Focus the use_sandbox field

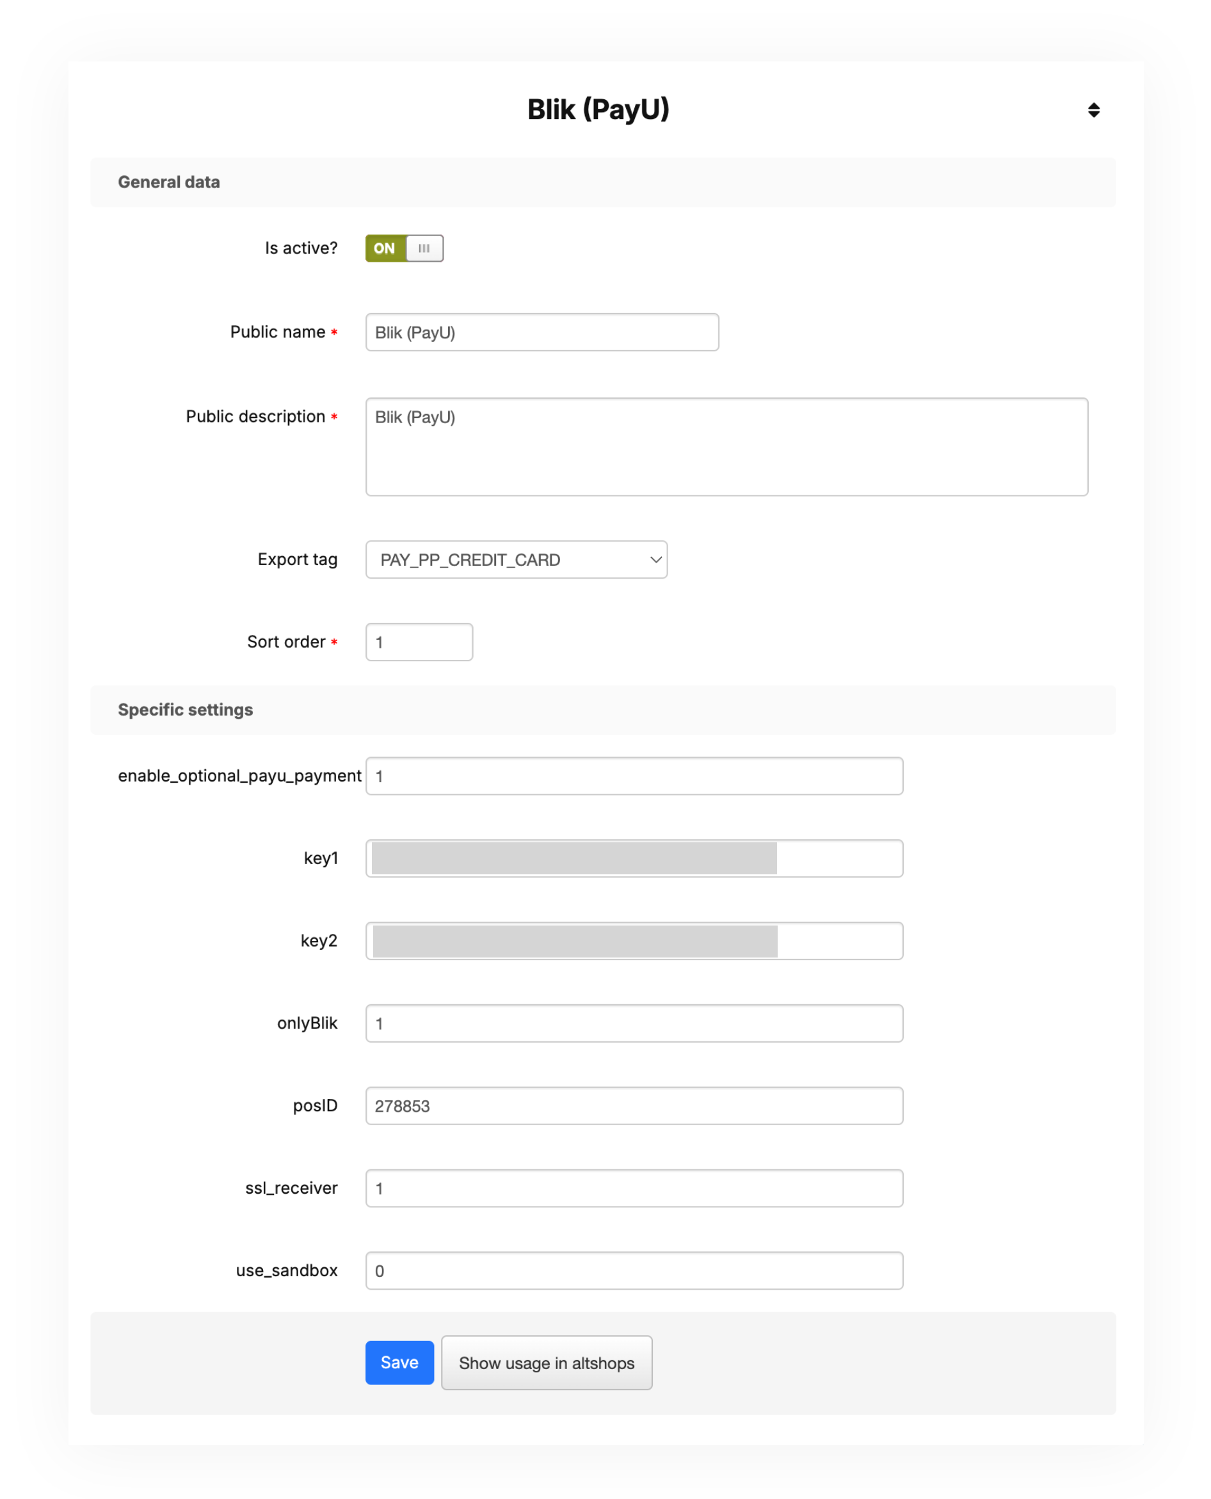point(634,1271)
